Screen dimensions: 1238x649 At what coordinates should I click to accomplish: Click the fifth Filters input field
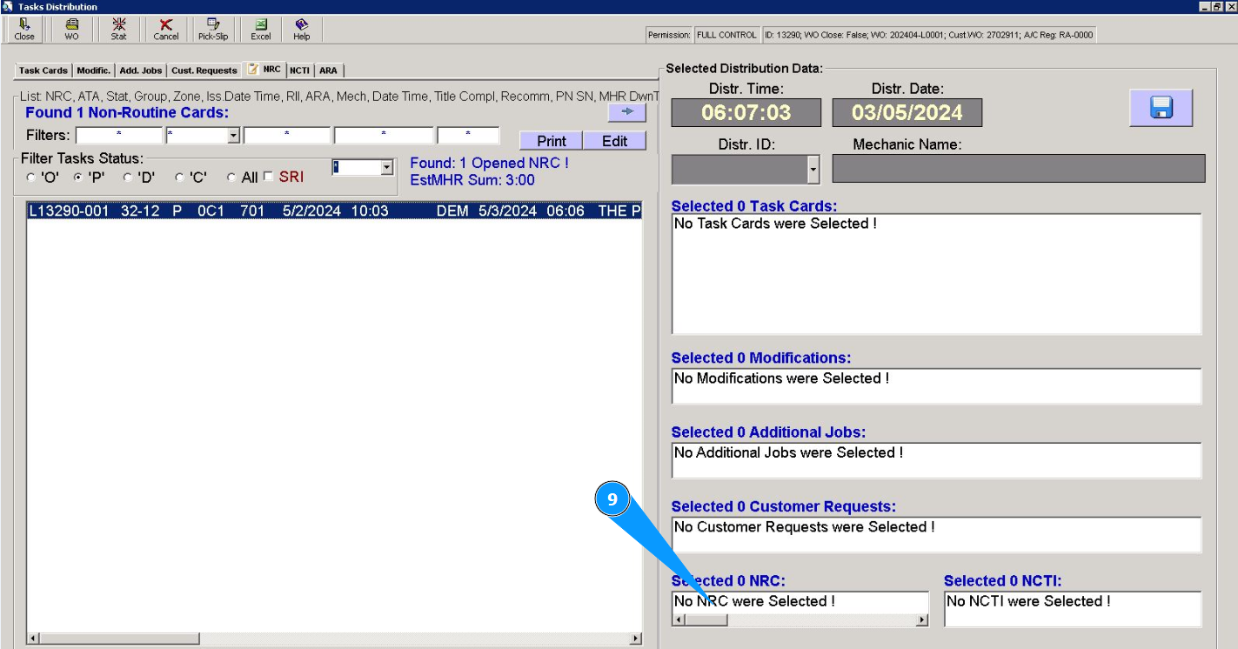[468, 136]
